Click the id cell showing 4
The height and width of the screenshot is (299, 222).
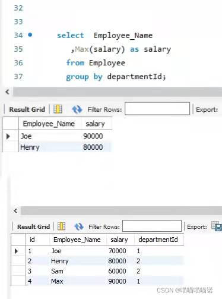[x=37, y=281]
